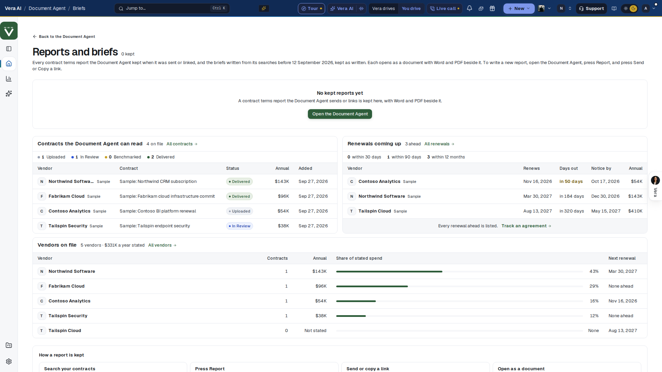
Task: Click Contoso Analytics spend share bar
Action: (x=459, y=301)
